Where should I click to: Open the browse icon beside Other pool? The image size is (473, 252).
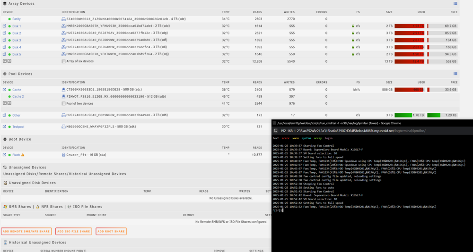coord(4,115)
